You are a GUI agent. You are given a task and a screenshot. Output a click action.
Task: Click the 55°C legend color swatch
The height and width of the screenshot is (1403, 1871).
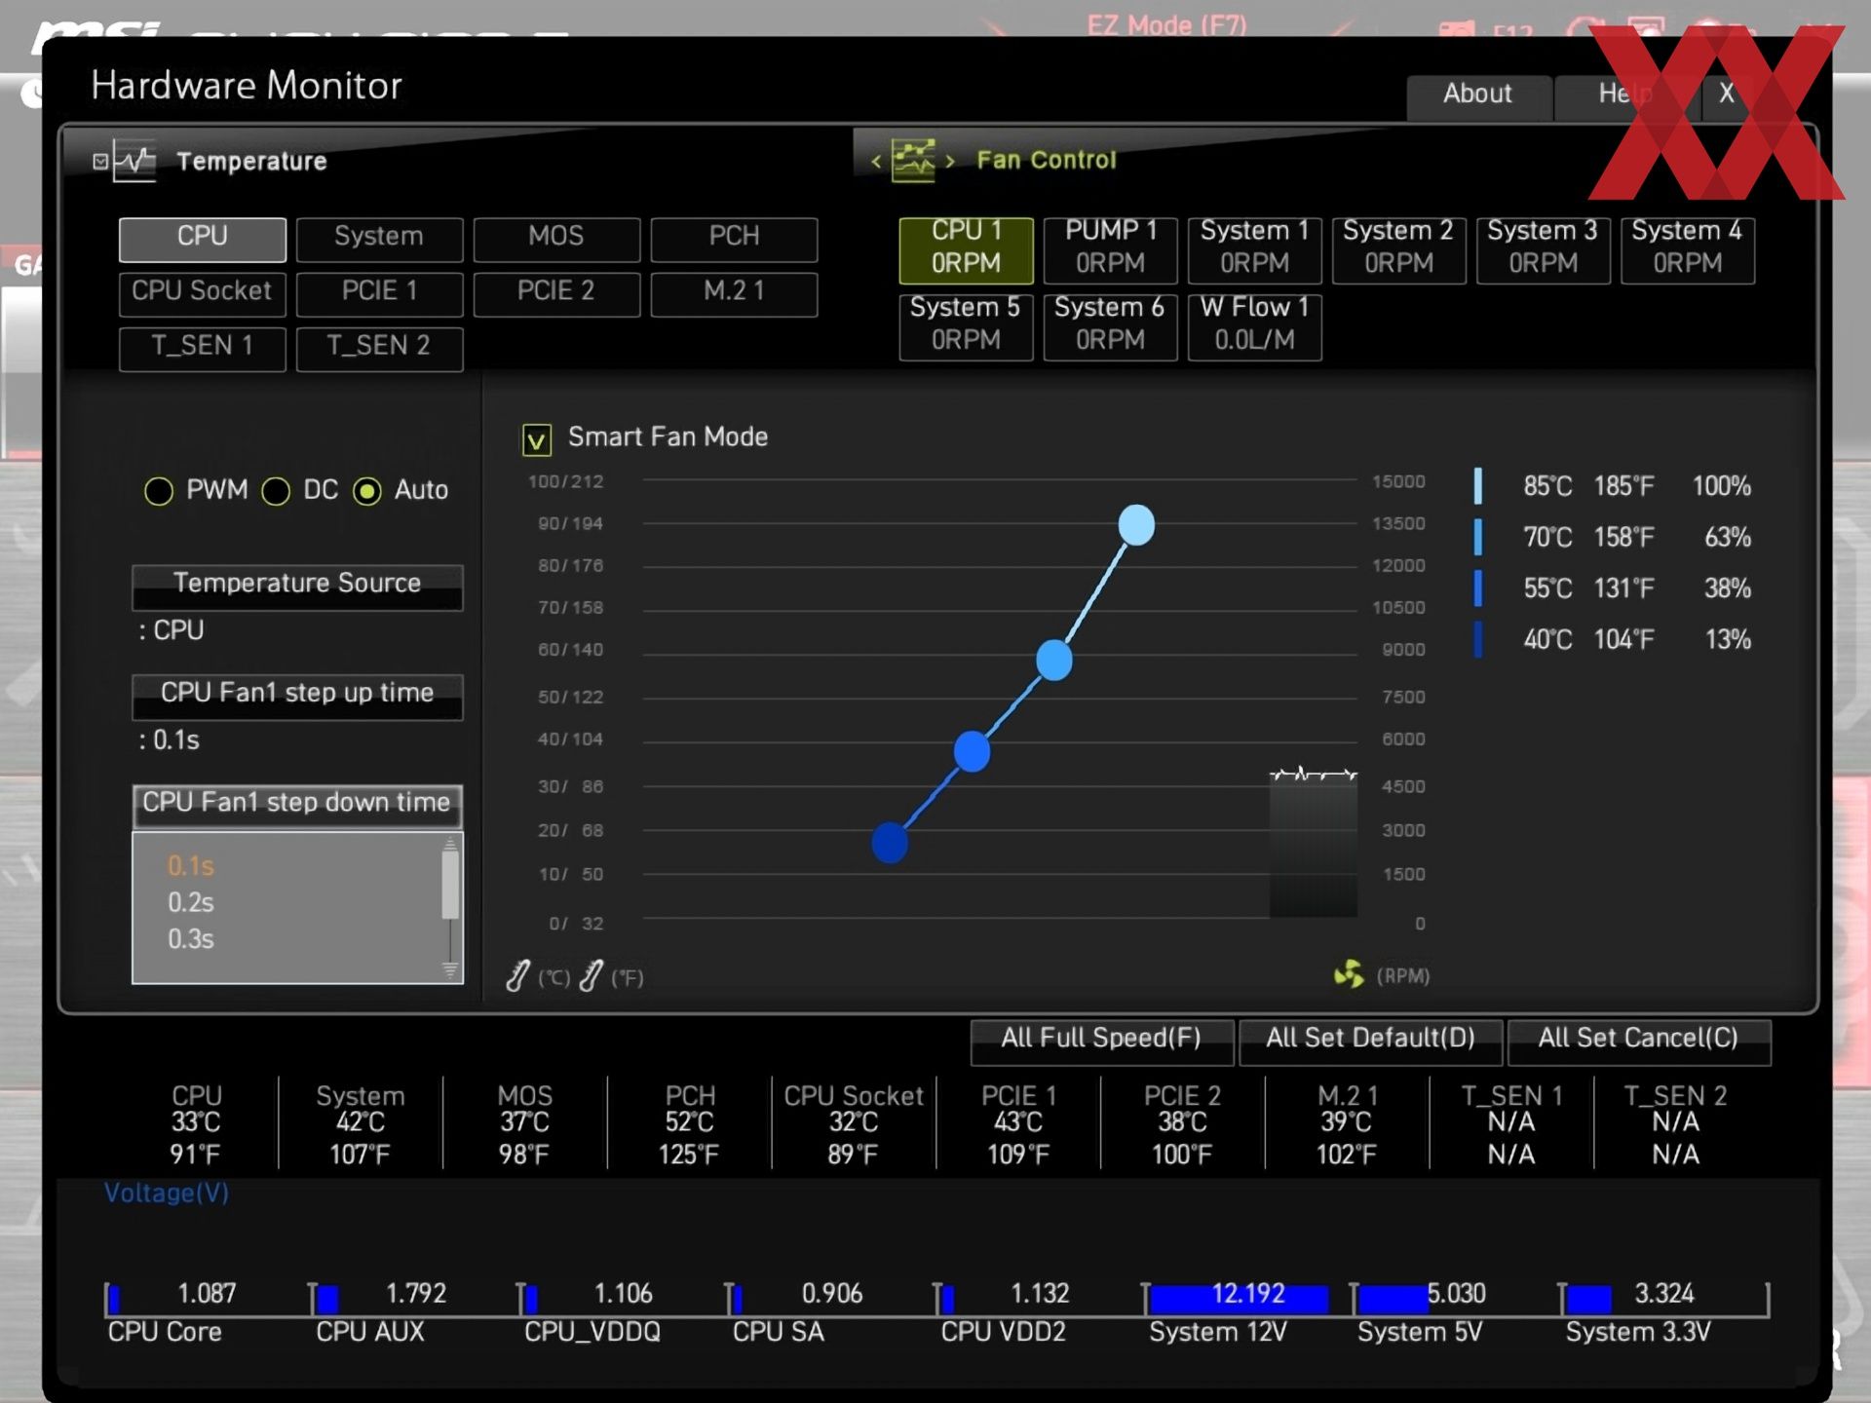pos(1478,588)
